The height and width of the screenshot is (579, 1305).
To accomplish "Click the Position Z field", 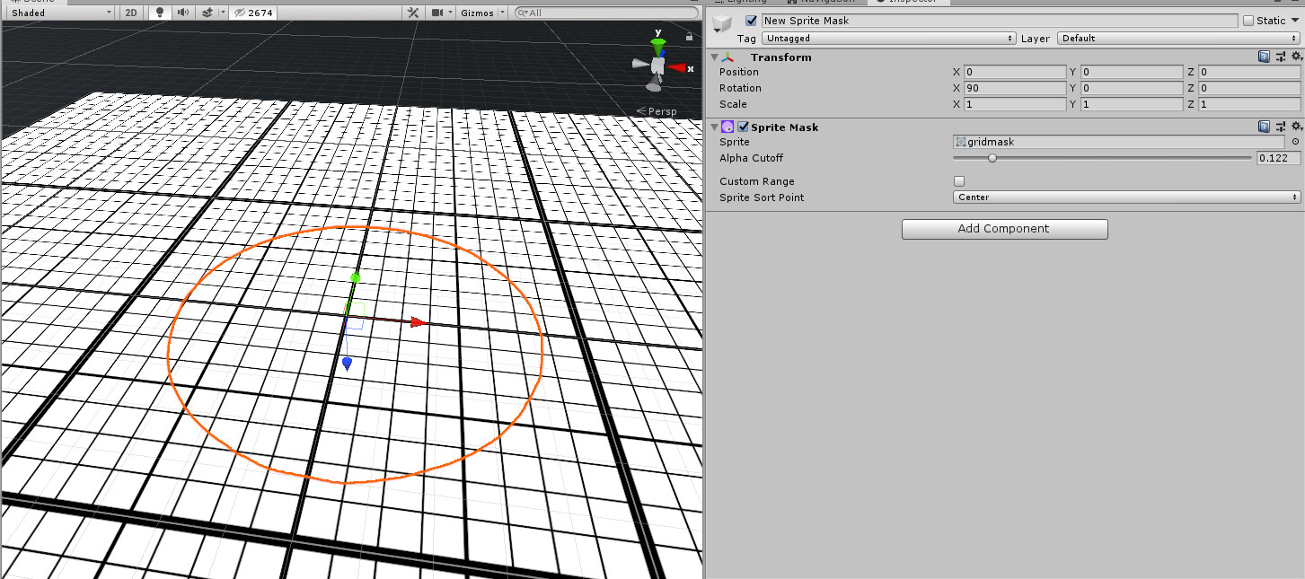I will coord(1249,72).
